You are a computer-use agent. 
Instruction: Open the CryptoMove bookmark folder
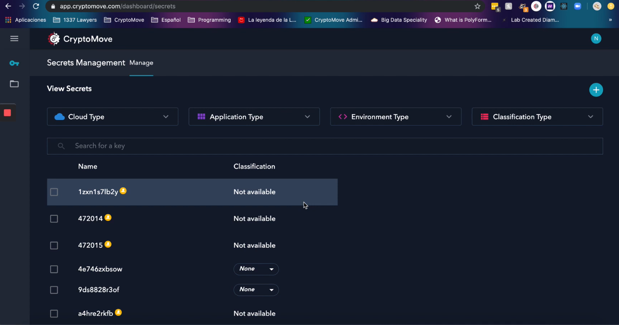124,20
